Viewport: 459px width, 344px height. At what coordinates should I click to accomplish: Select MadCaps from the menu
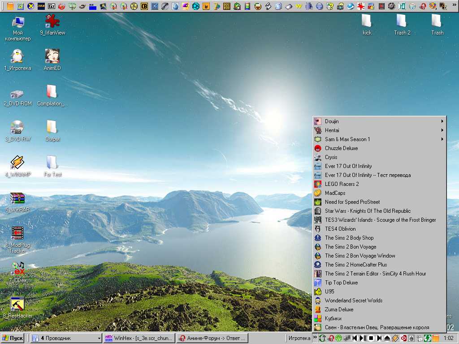[379, 193]
